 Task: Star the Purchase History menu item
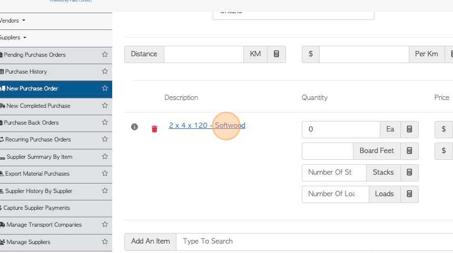(x=105, y=71)
